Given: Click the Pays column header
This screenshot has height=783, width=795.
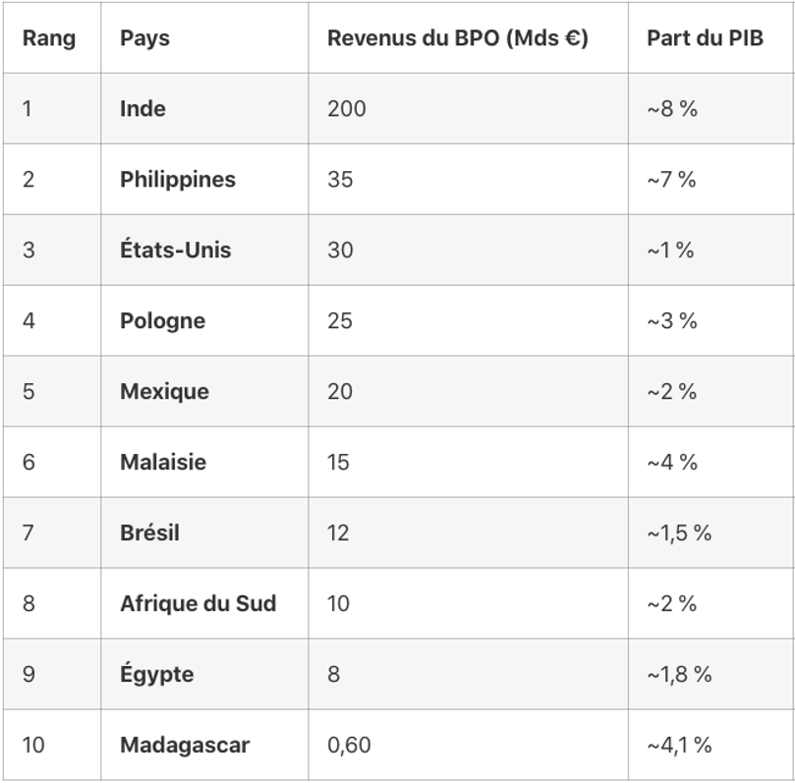Looking at the screenshot, I should coord(144,38).
